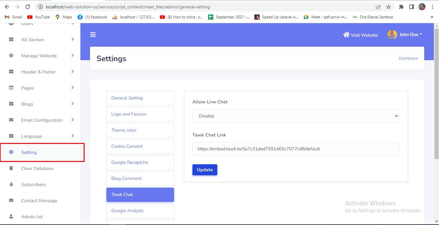
Task: Click the envelope icon for Contact Message
Action: [11, 201]
